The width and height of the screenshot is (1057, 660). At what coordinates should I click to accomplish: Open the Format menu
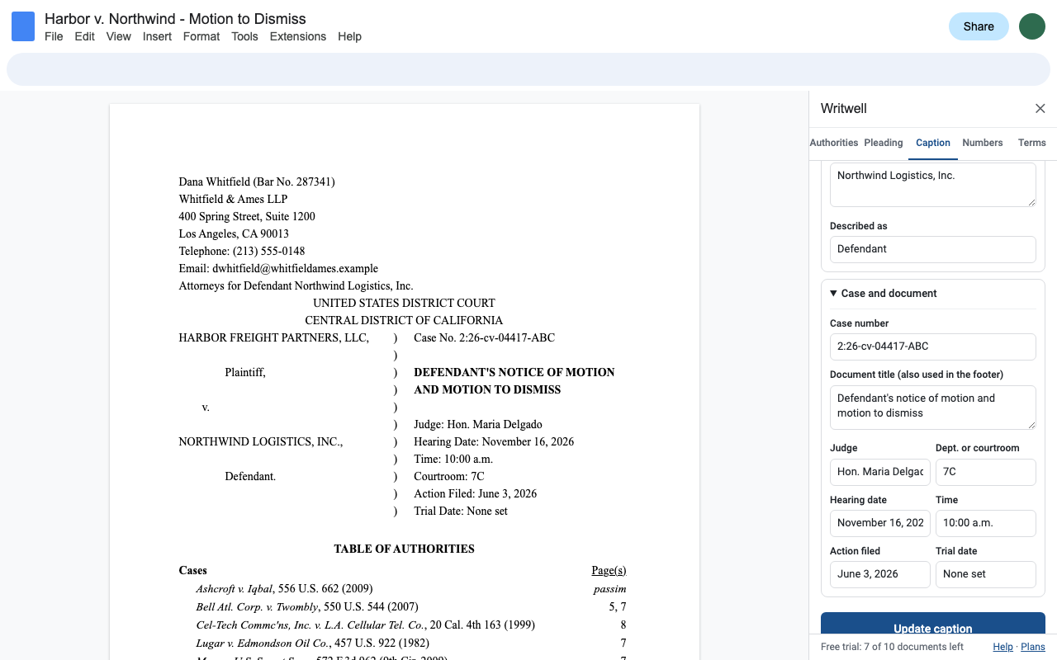pyautogui.click(x=201, y=36)
